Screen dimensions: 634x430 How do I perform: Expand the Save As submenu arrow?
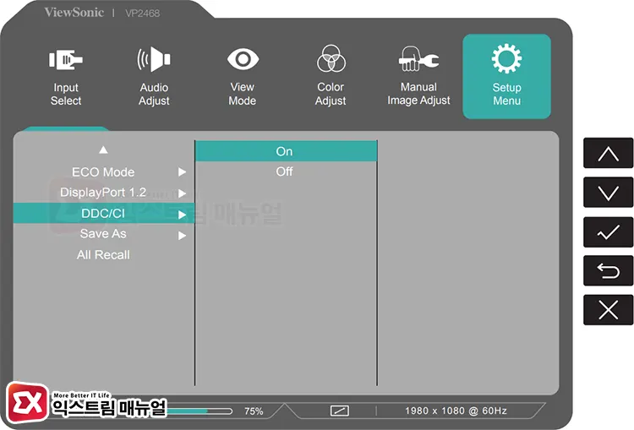pos(182,236)
